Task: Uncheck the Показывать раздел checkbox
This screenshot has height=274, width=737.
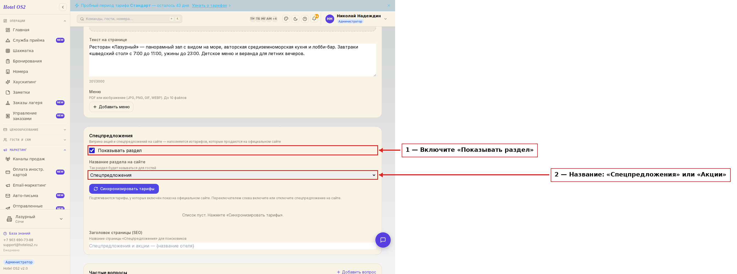Action: pyautogui.click(x=92, y=150)
